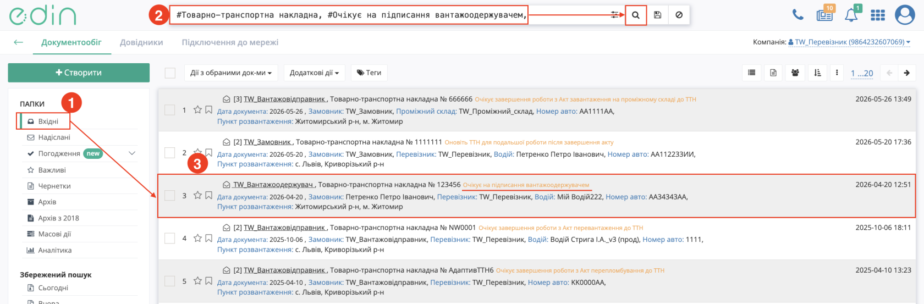Screen dimensions: 924x304
Task: Open the Чернетки folder
Action: pos(54,186)
